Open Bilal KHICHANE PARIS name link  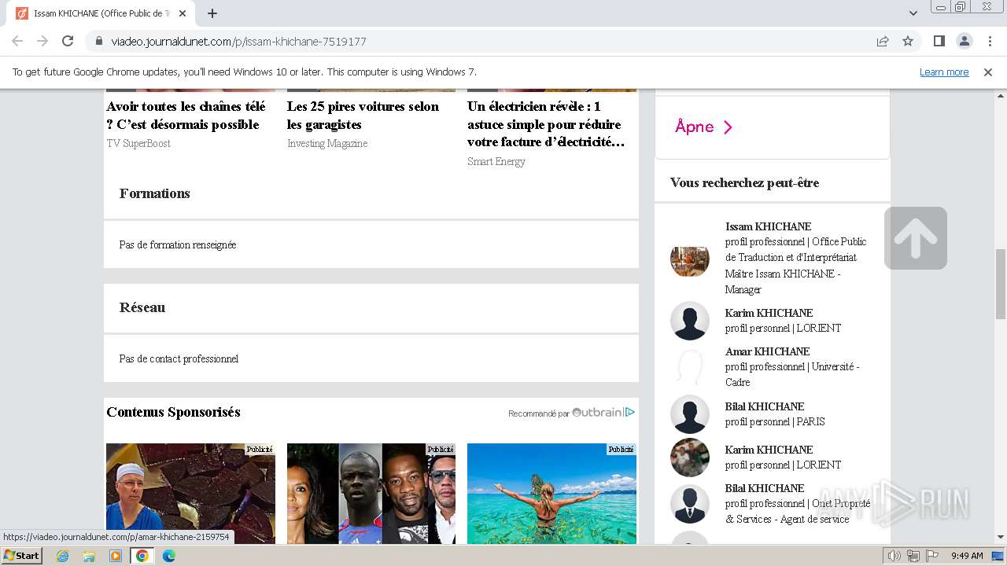(765, 406)
